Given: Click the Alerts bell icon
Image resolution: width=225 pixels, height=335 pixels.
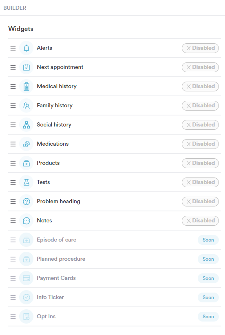Looking at the screenshot, I should point(26,48).
